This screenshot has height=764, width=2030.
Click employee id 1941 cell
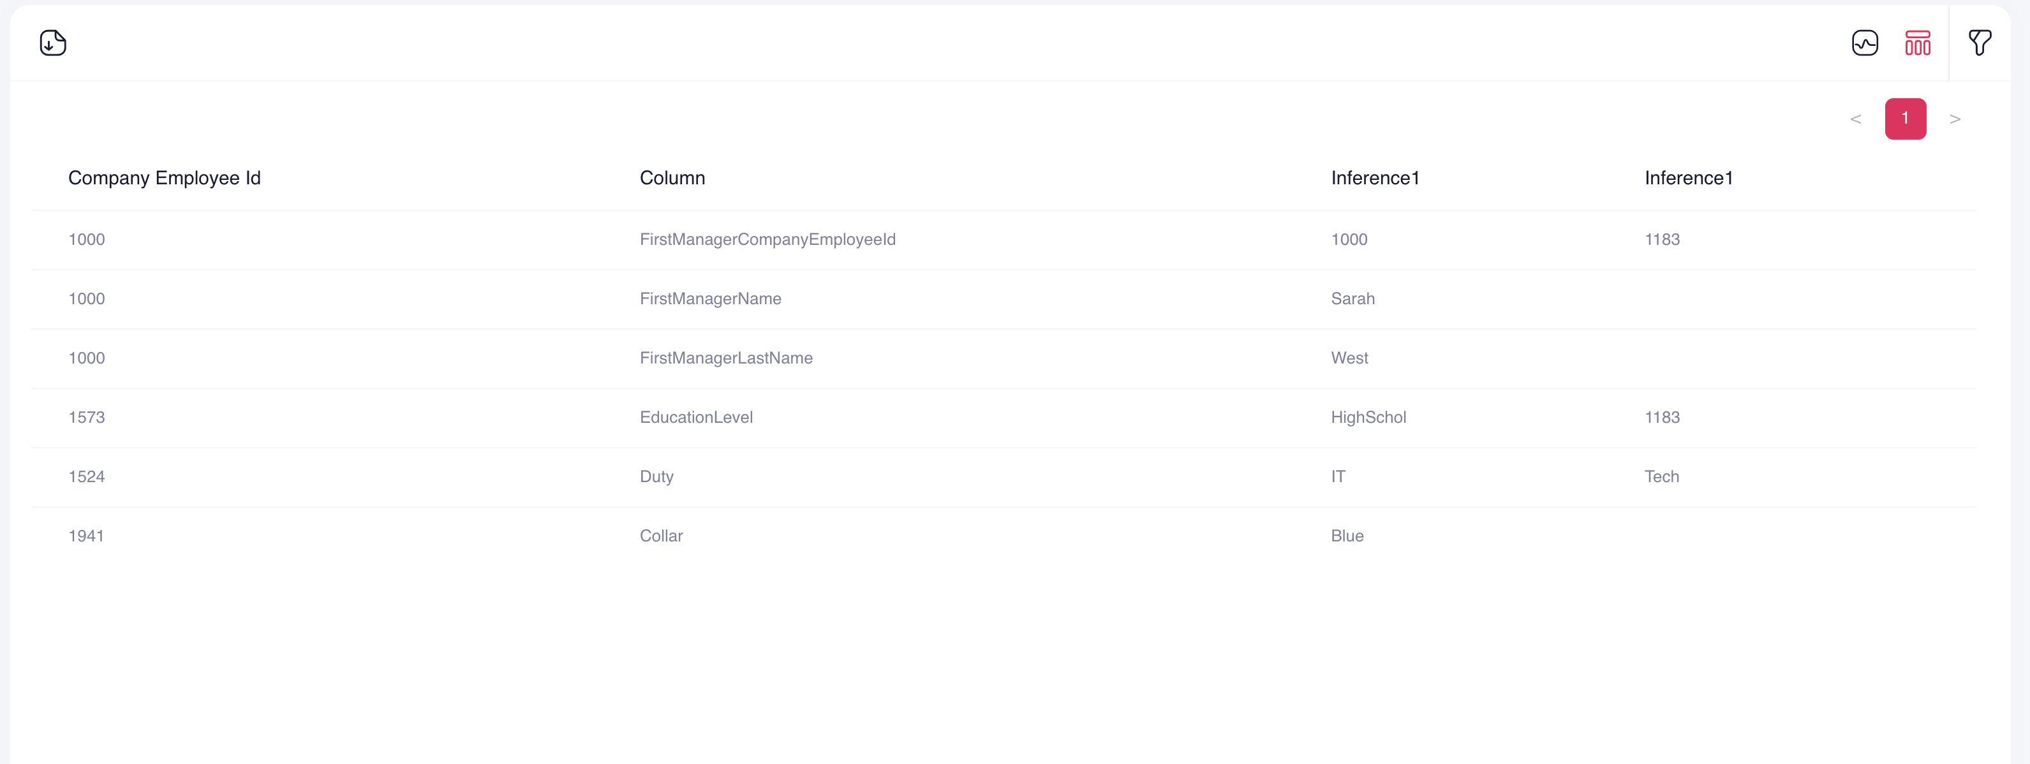coord(86,536)
